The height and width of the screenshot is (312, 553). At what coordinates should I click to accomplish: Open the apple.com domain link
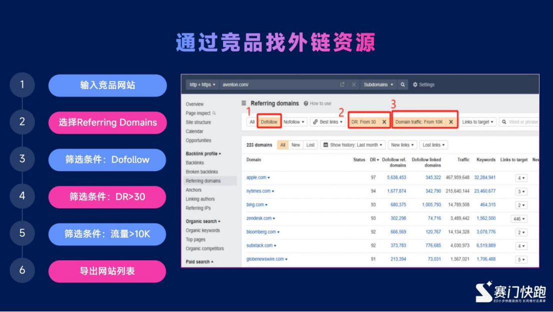[x=256, y=178]
